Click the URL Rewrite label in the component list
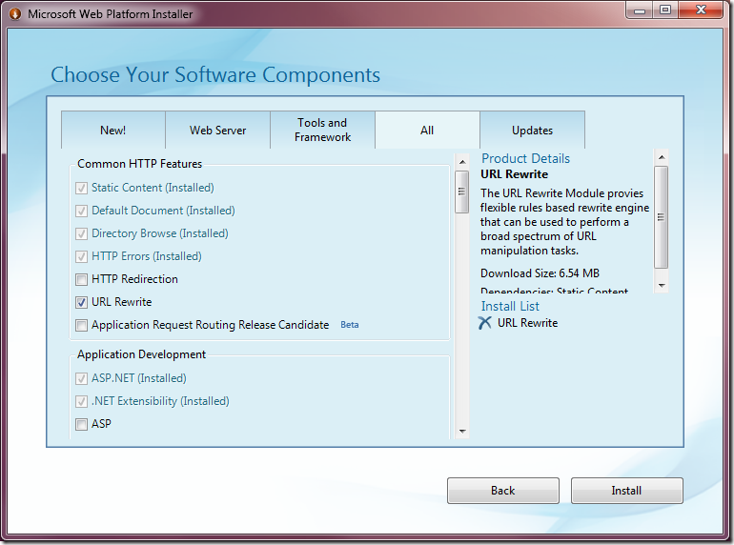The image size is (734, 545). [122, 302]
